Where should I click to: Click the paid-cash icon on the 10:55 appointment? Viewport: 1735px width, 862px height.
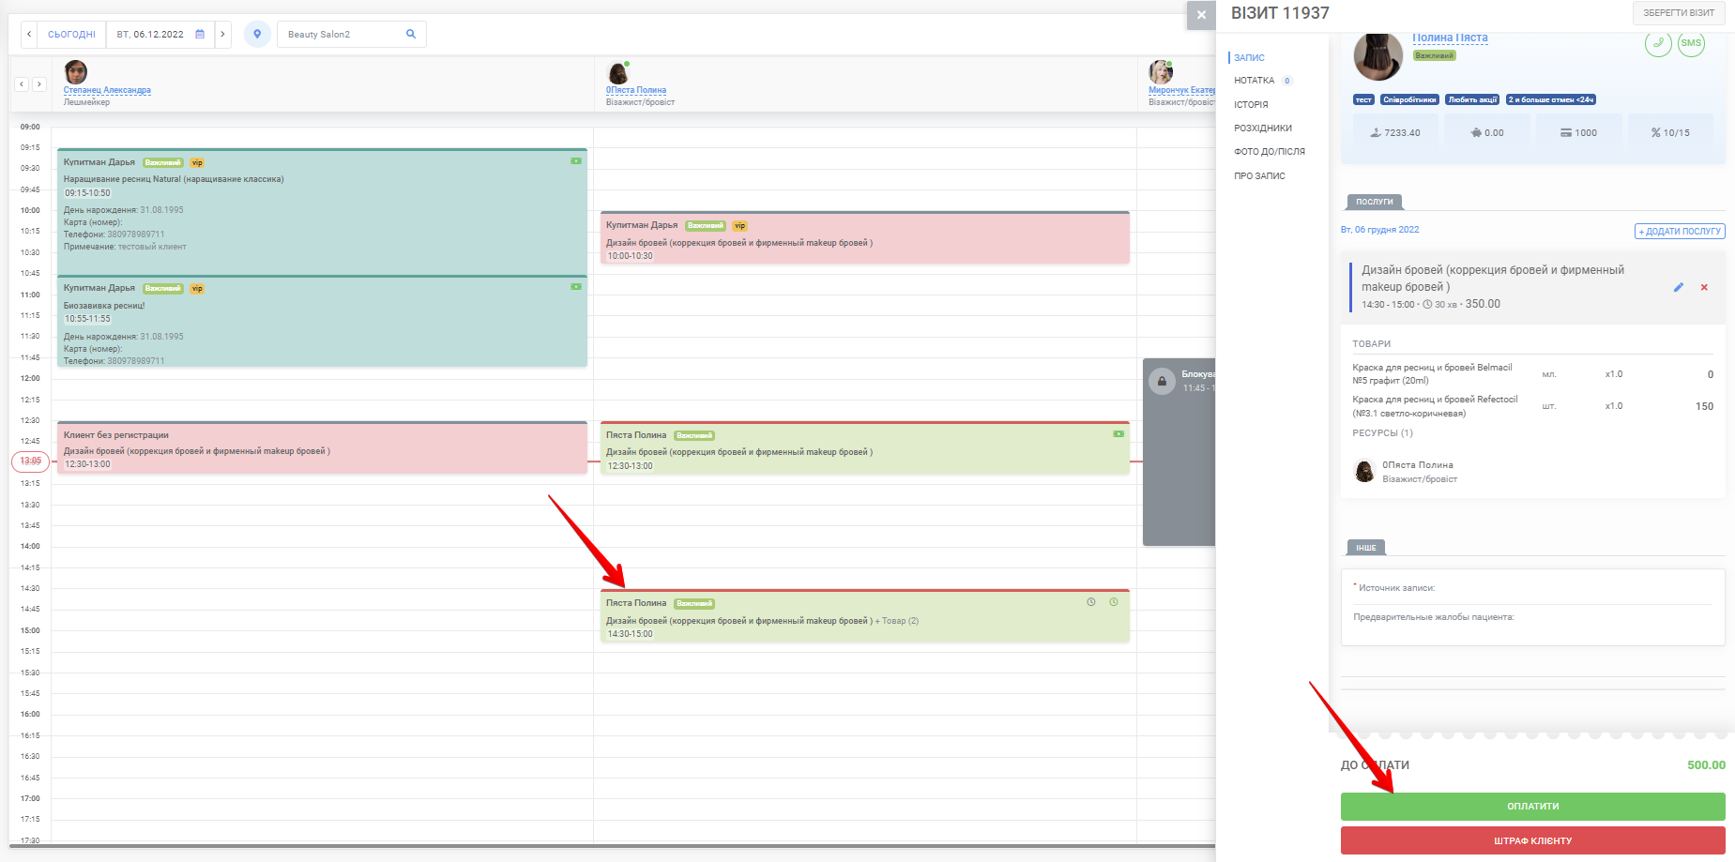(x=576, y=287)
